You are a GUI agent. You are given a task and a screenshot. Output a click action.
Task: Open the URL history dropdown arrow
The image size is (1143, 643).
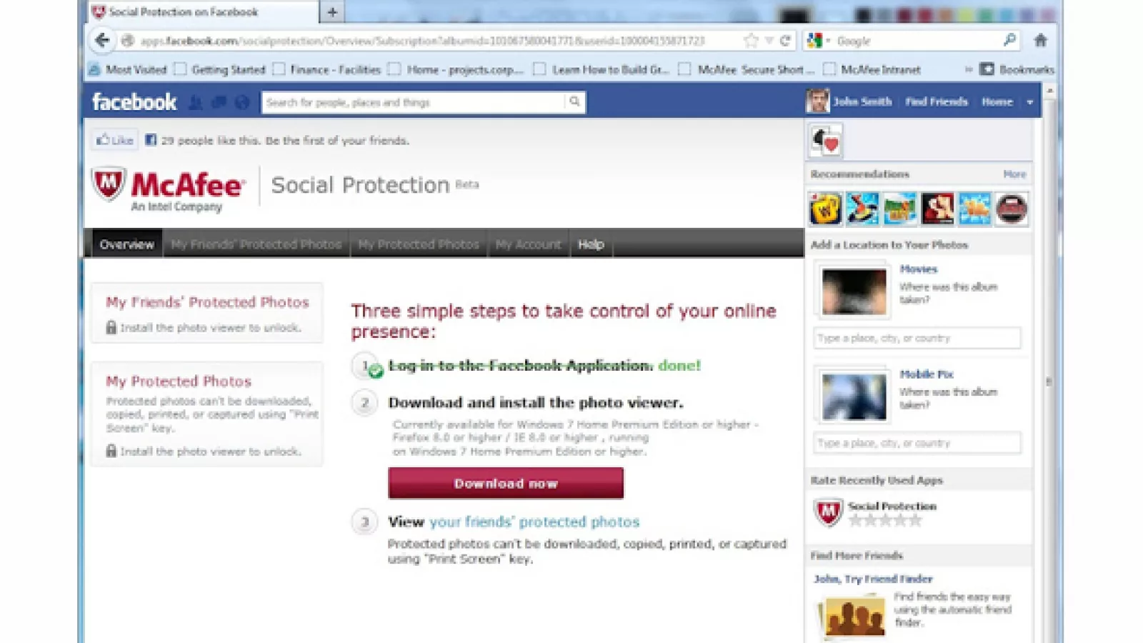coord(769,41)
